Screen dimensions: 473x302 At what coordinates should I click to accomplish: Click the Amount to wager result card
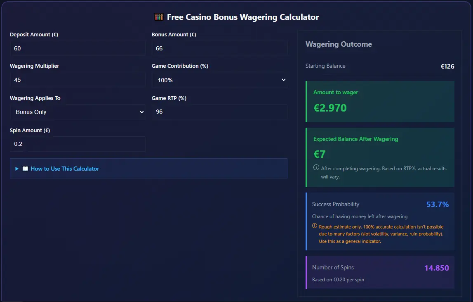(x=379, y=102)
